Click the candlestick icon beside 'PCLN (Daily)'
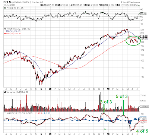149x136 pixels. 5,29
